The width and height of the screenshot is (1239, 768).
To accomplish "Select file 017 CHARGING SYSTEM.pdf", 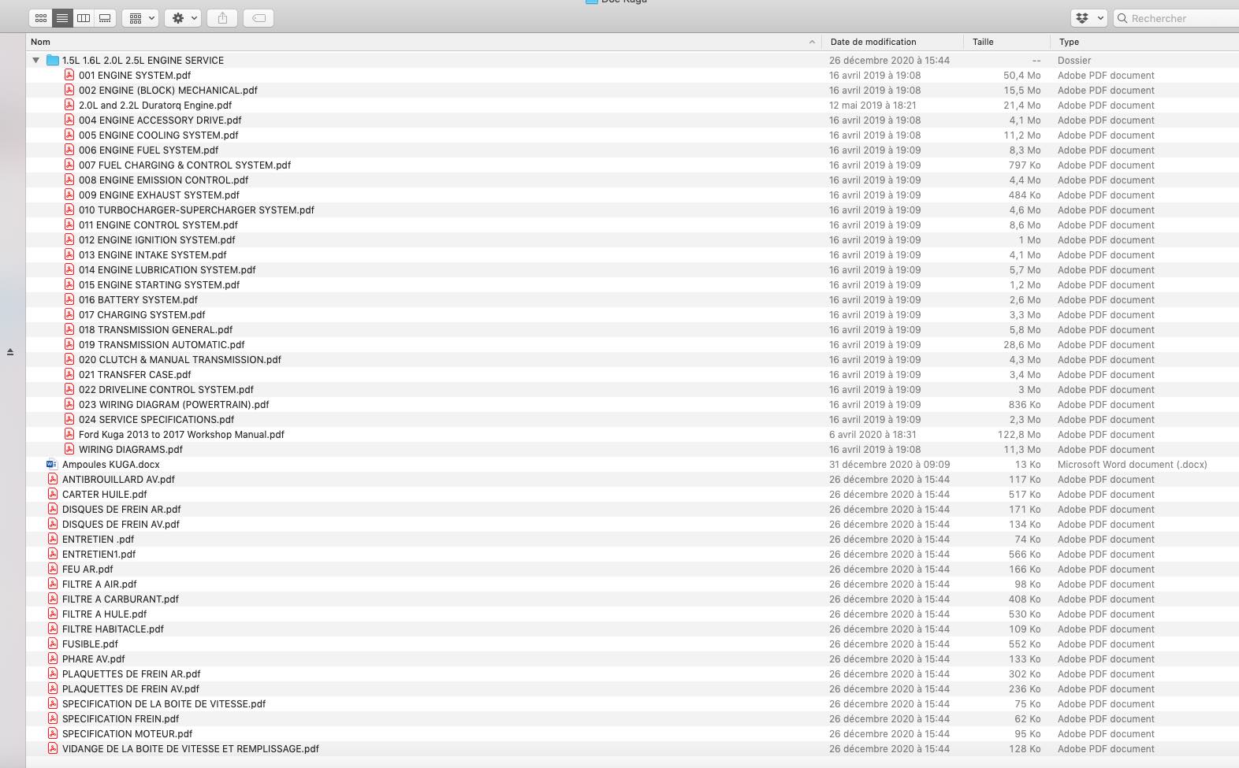I will click(142, 314).
